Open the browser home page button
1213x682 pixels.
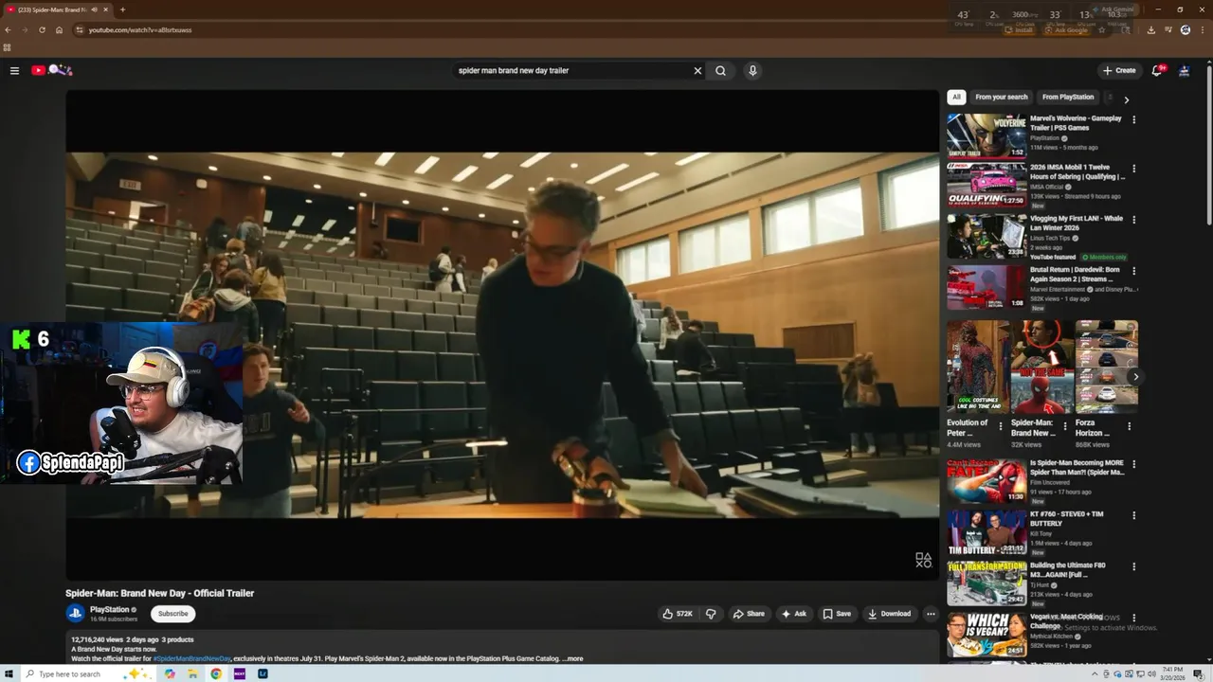[59, 30]
